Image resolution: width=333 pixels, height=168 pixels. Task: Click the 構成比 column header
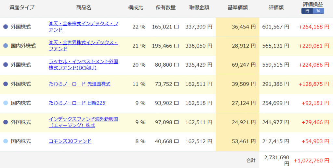coord(135,7)
